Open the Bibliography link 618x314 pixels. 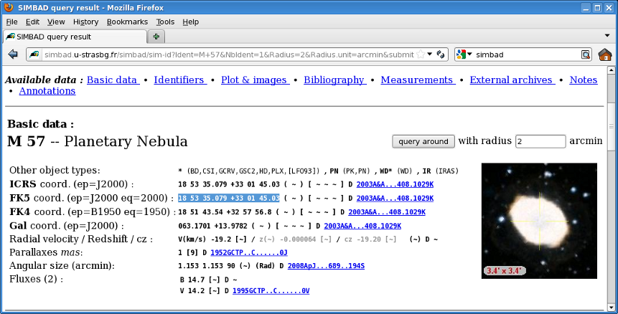(x=334, y=80)
